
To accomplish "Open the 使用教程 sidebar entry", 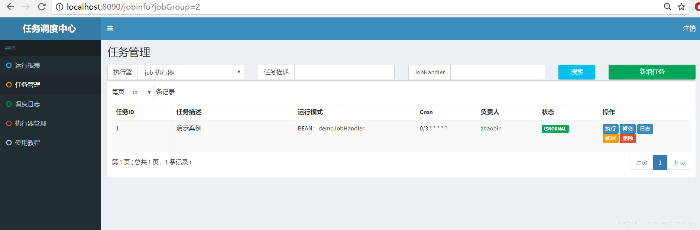I will coord(50,143).
